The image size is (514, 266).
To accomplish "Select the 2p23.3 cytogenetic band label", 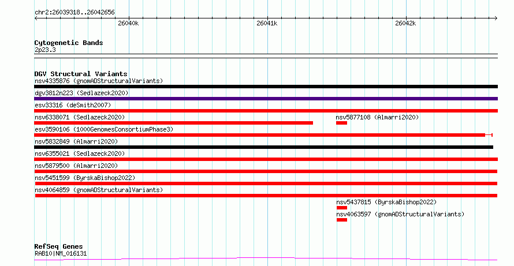I will click(45, 50).
